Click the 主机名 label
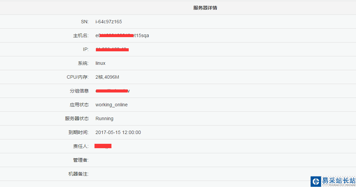The width and height of the screenshot is (356, 187). [81, 35]
